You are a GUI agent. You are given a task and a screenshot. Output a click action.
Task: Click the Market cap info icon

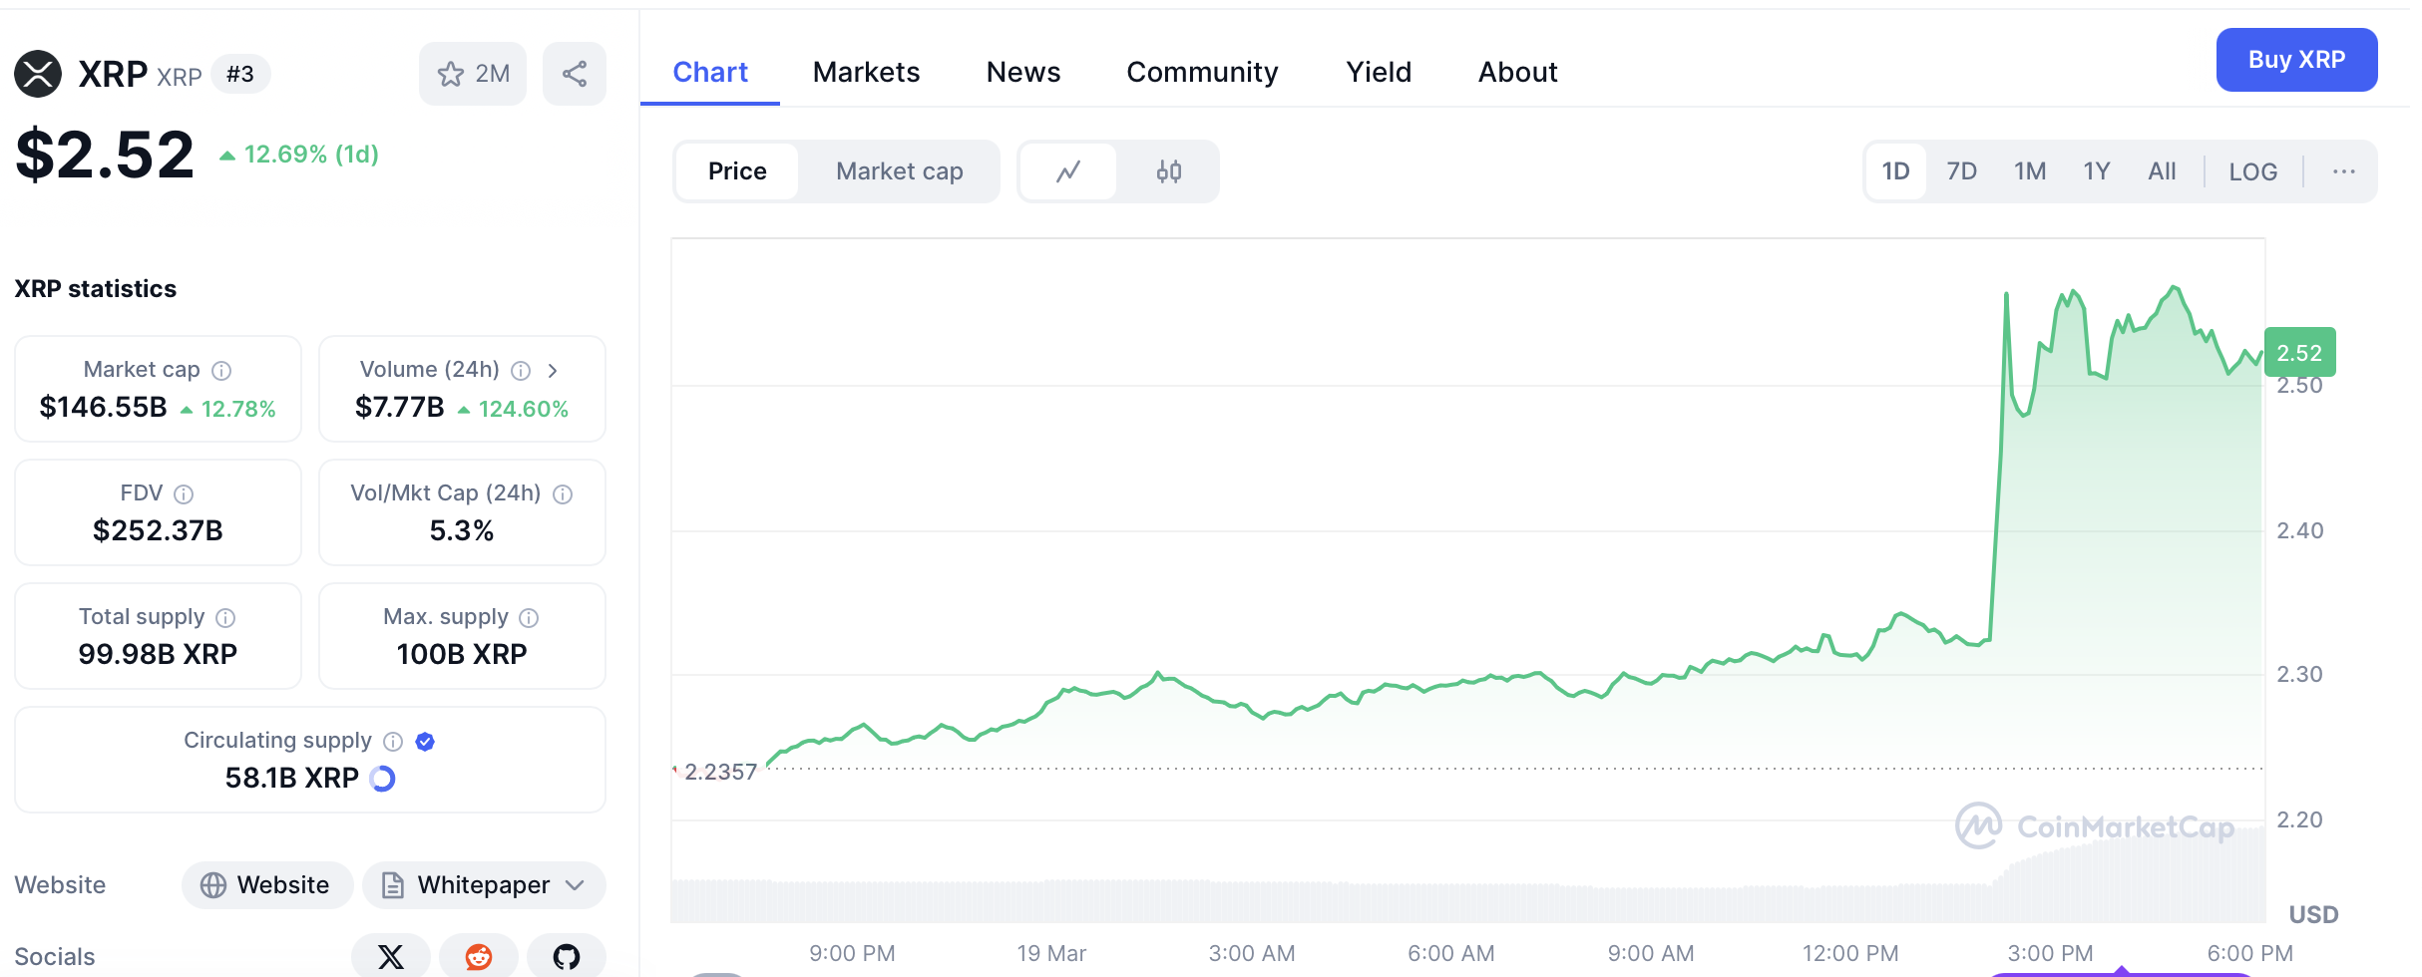click(222, 371)
